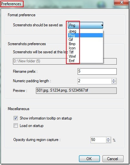
Task: Close the Preferences window
Action: (x=121, y=2)
